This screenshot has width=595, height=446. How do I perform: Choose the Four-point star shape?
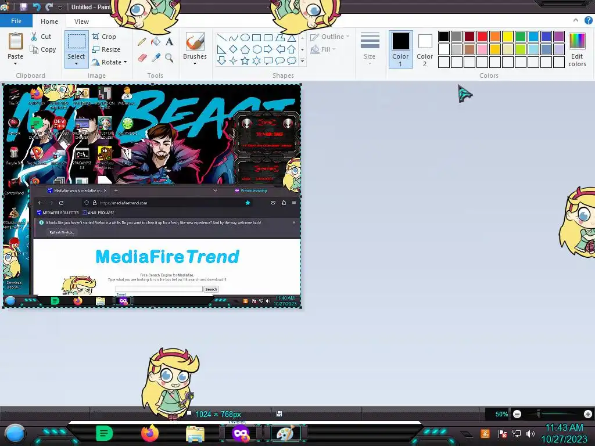pyautogui.click(x=234, y=60)
